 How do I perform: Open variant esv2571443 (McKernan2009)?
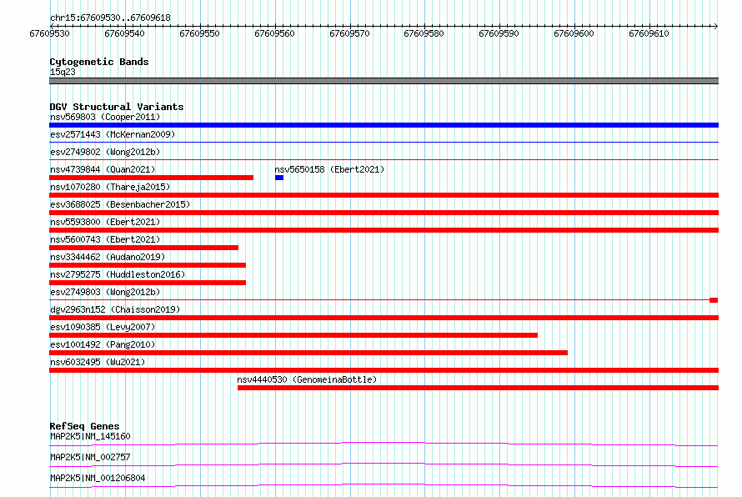(113, 134)
